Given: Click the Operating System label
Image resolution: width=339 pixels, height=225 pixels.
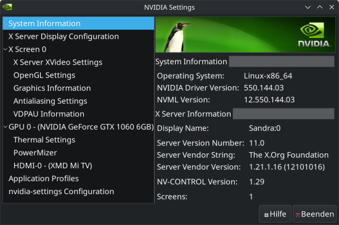Looking at the screenshot, I should [x=190, y=76].
